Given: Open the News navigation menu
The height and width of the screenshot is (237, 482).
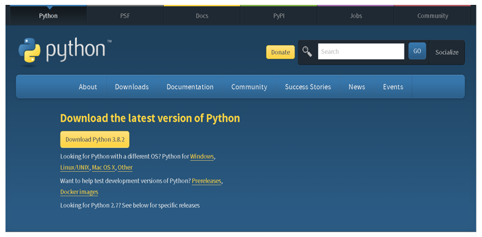Looking at the screenshot, I should [357, 87].
